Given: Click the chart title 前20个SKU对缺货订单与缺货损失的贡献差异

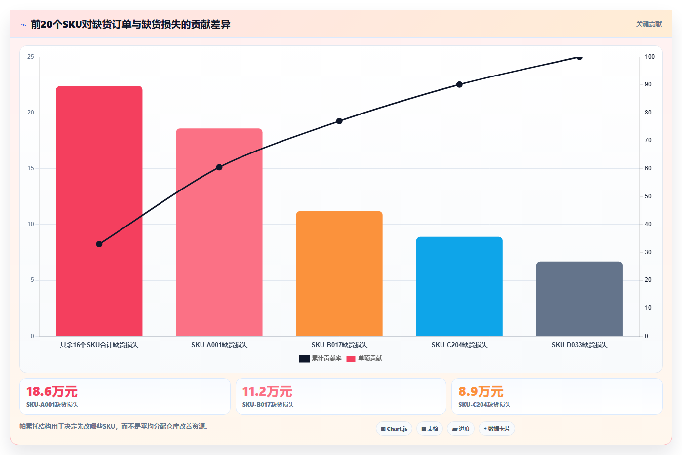Looking at the screenshot, I should [x=130, y=24].
